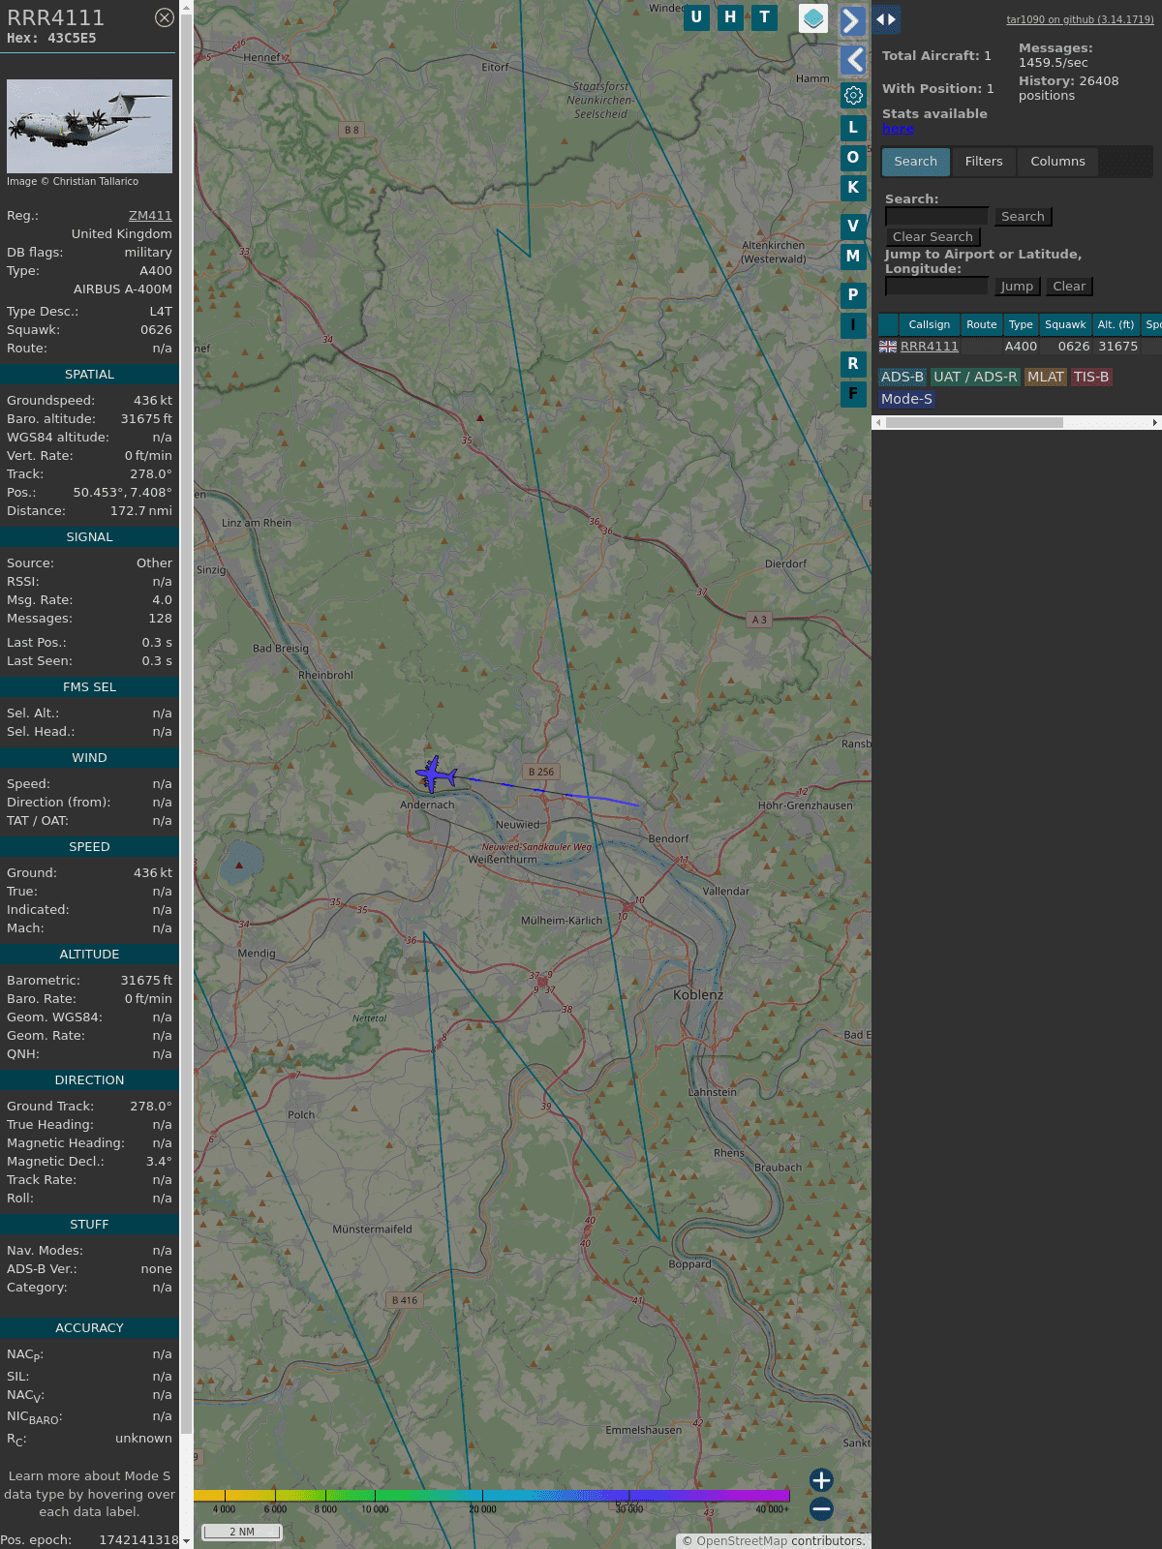Switch to the Search tab
The image size is (1162, 1549).
tap(916, 162)
